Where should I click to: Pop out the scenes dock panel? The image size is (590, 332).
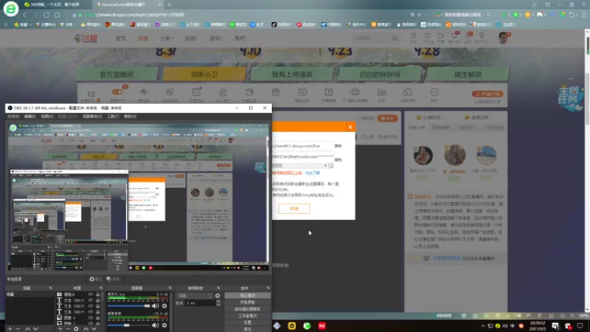click(51, 288)
